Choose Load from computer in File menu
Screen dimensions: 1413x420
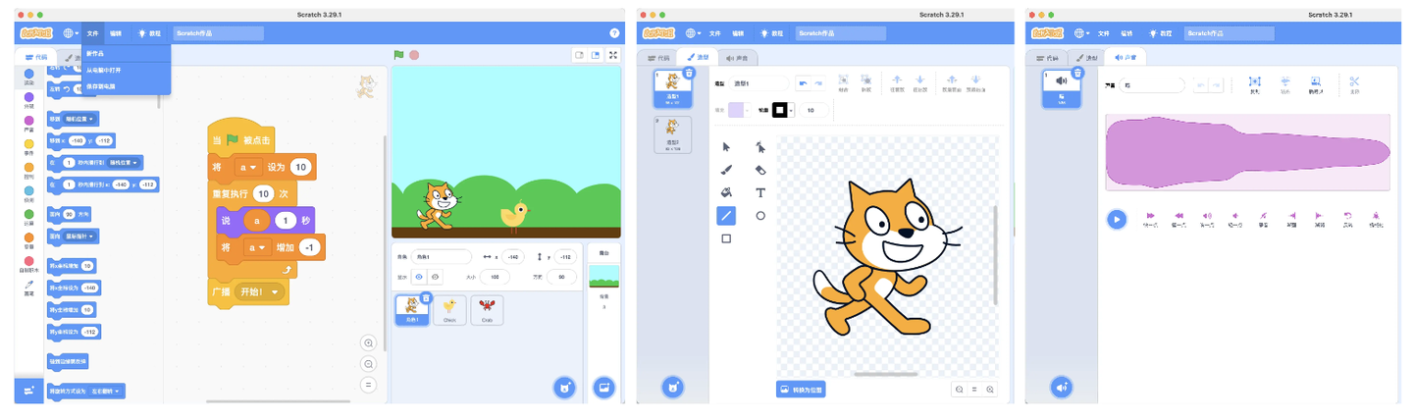[127, 70]
